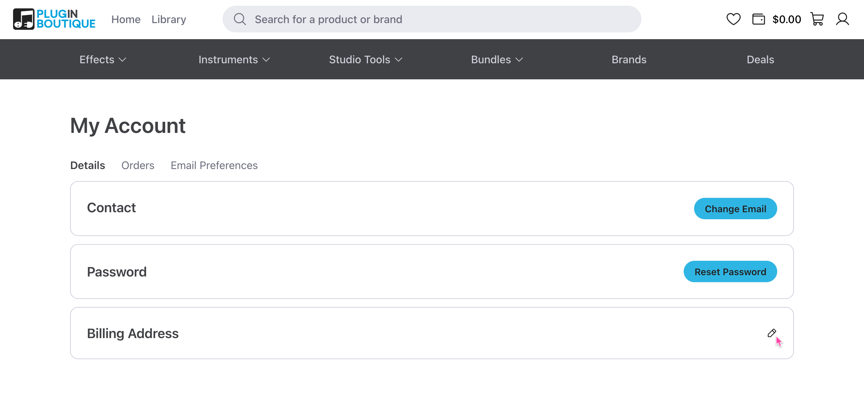The width and height of the screenshot is (864, 396).
Task: Expand the Bundles dropdown menu
Action: click(497, 60)
